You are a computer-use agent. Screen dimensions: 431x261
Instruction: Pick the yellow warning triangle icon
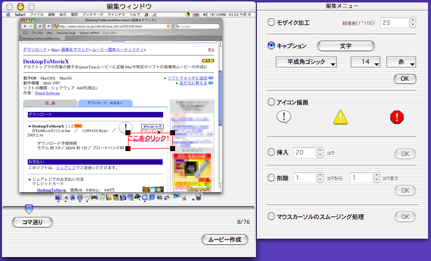(x=340, y=117)
